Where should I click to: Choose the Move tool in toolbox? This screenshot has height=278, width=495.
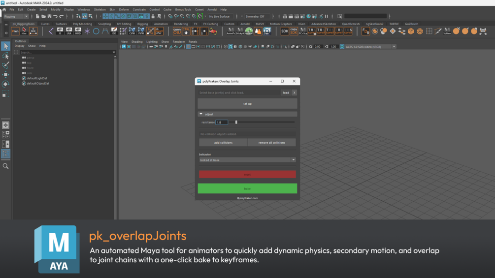click(5, 75)
